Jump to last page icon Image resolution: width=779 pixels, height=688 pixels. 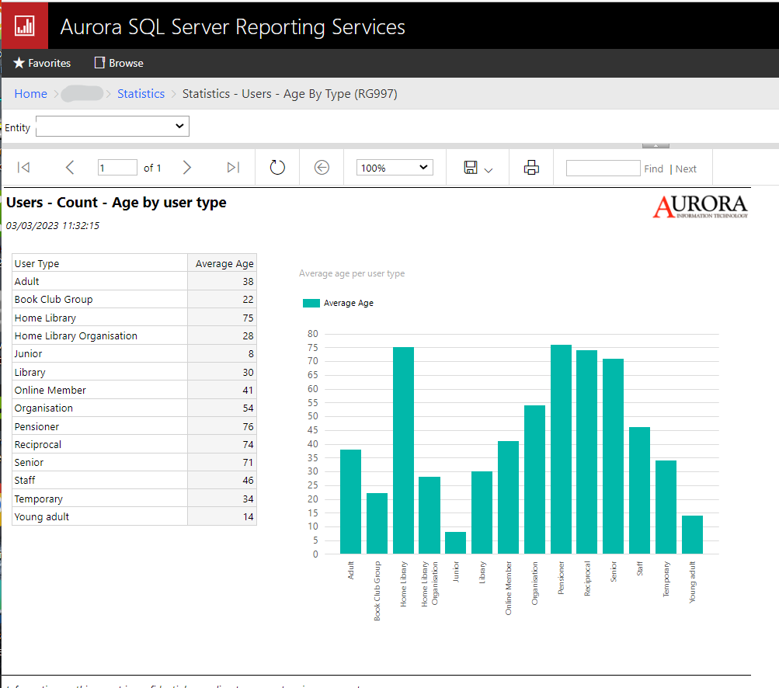[233, 168]
